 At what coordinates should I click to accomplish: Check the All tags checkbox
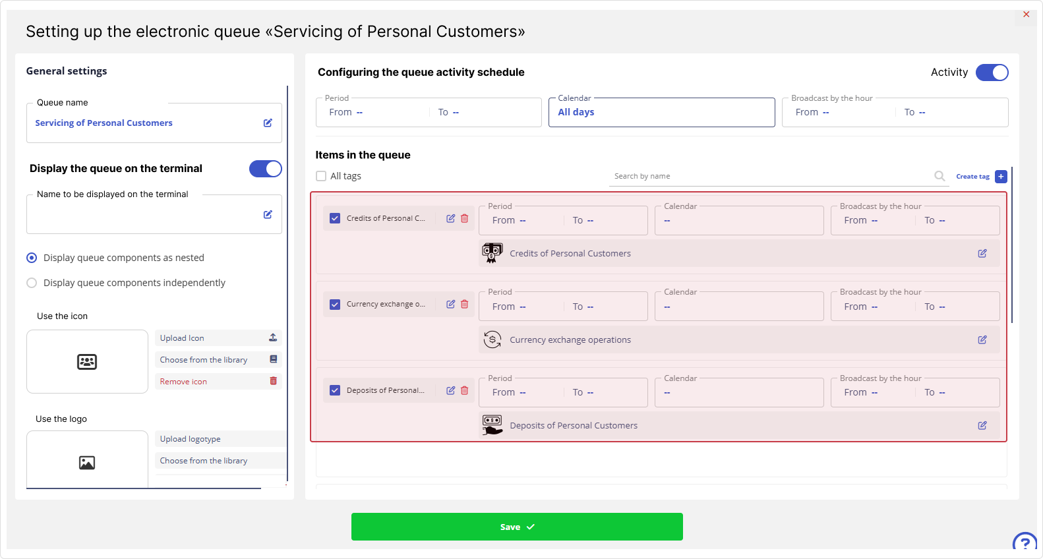(x=321, y=176)
